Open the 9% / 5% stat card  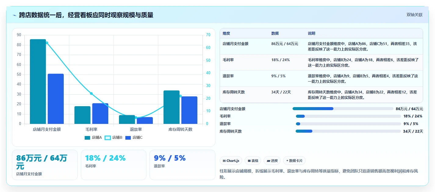pos(182,165)
